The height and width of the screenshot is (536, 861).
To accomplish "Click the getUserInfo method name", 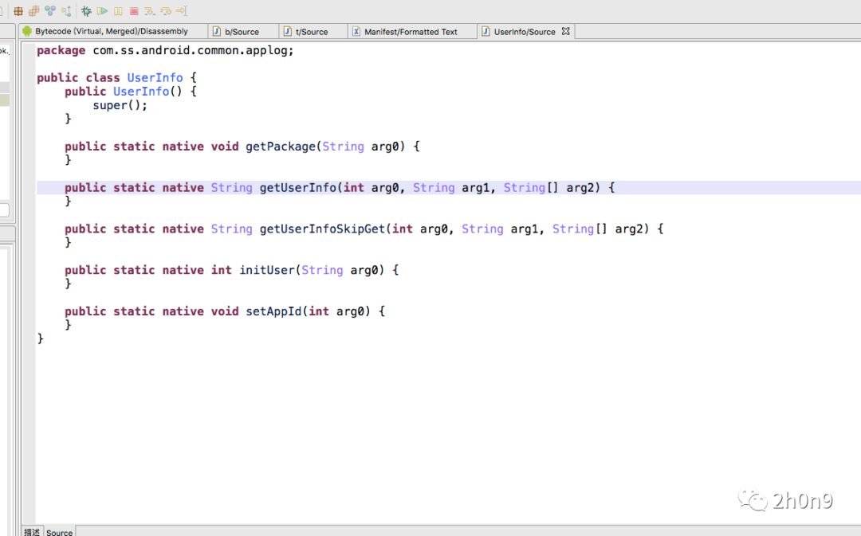I will click(x=297, y=188).
